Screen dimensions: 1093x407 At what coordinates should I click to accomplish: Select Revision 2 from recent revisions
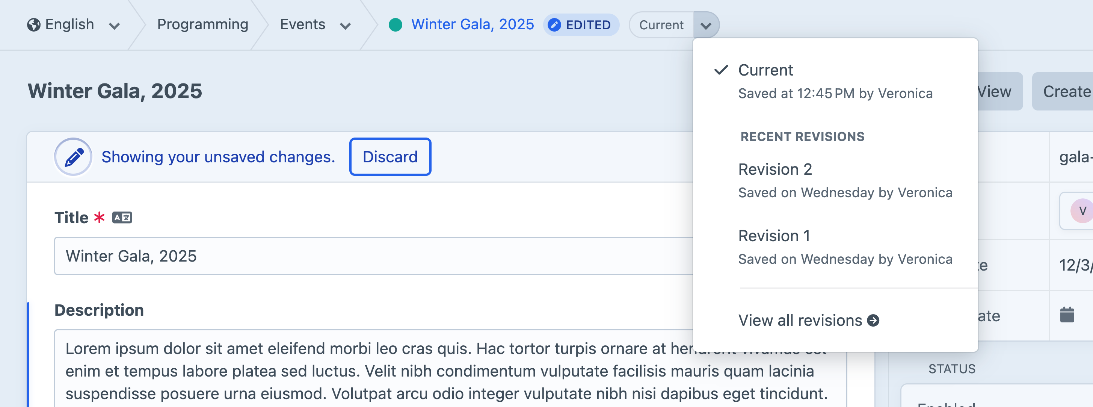[x=776, y=169]
